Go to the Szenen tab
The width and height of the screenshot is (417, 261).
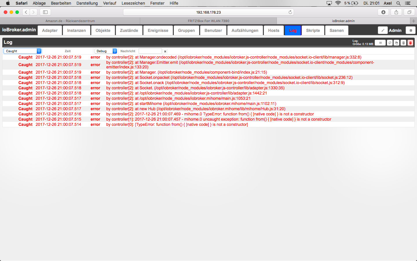coord(337,30)
